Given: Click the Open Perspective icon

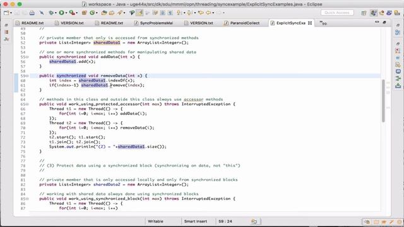Looking at the screenshot, I should click(x=364, y=13).
